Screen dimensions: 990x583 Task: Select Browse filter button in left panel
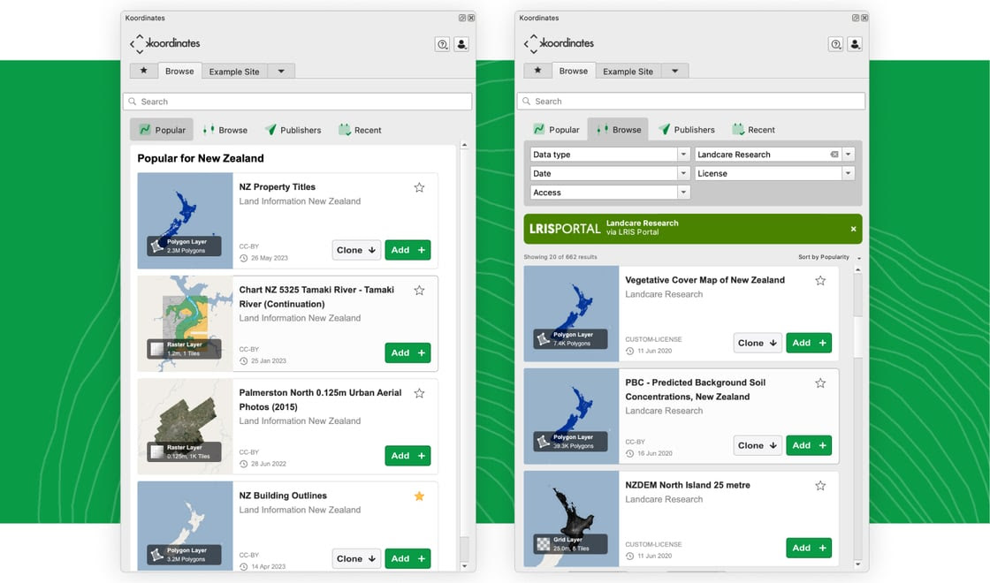[x=225, y=130]
